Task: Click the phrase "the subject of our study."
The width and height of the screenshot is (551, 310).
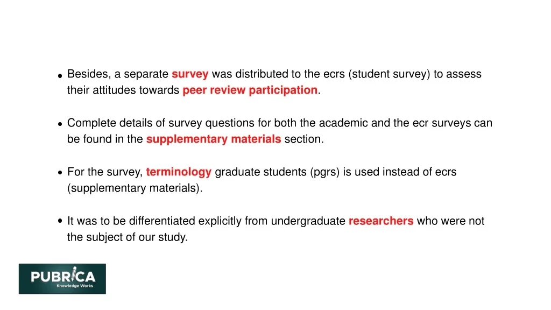Action: tap(128, 237)
